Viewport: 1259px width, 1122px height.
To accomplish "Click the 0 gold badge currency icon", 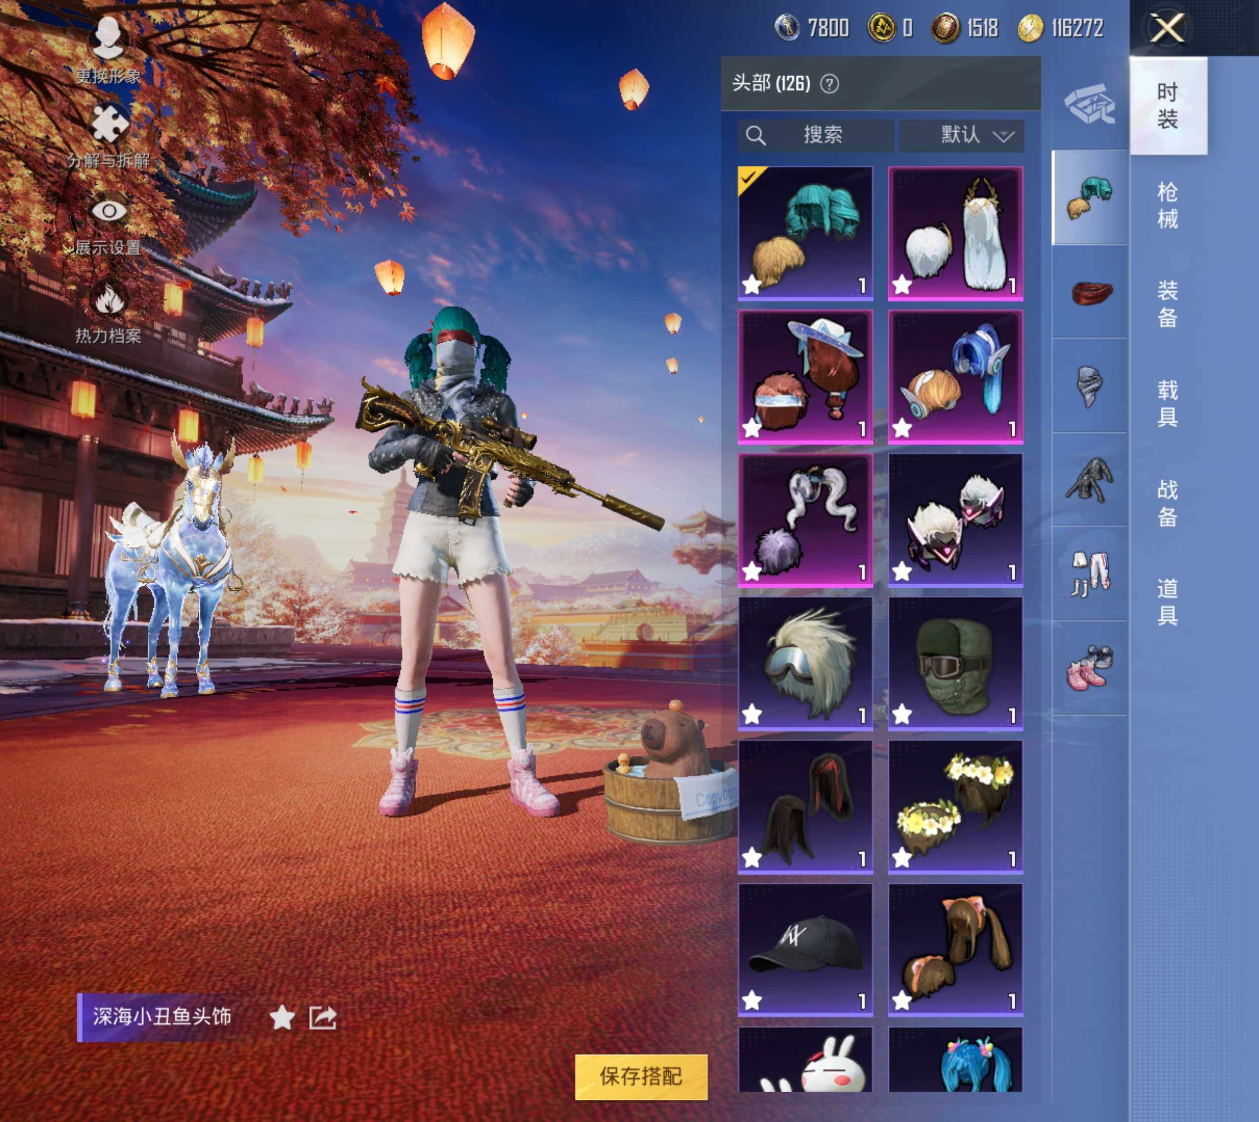I will coord(882,28).
